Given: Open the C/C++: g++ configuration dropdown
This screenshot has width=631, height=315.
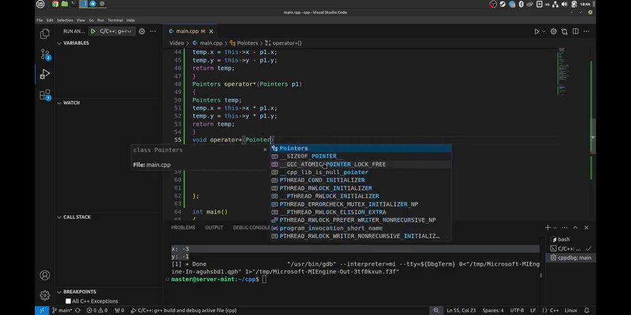Looking at the screenshot, I should coord(116,31).
